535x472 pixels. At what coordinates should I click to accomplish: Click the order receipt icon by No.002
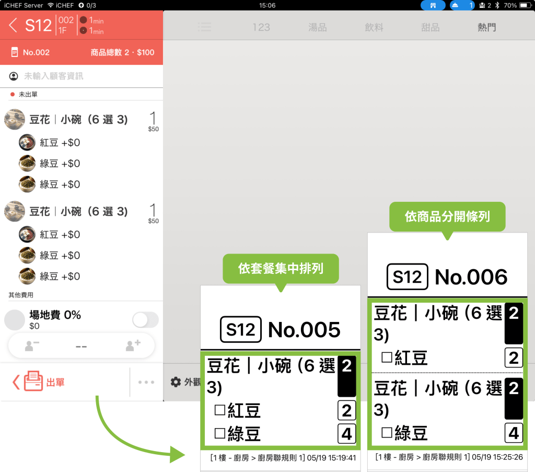coord(14,52)
